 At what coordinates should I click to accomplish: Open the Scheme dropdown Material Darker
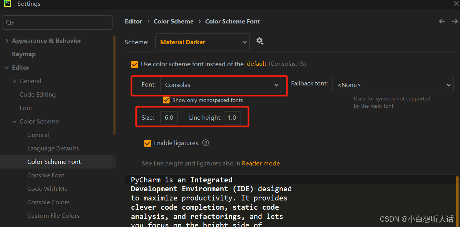(202, 42)
